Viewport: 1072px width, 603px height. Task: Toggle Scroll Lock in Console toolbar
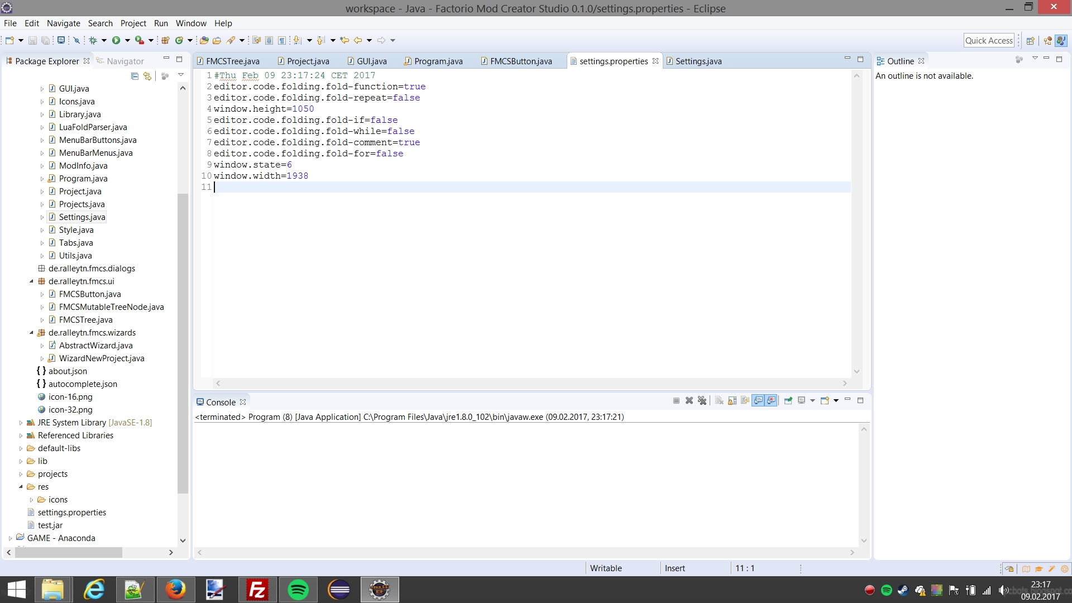point(732,401)
